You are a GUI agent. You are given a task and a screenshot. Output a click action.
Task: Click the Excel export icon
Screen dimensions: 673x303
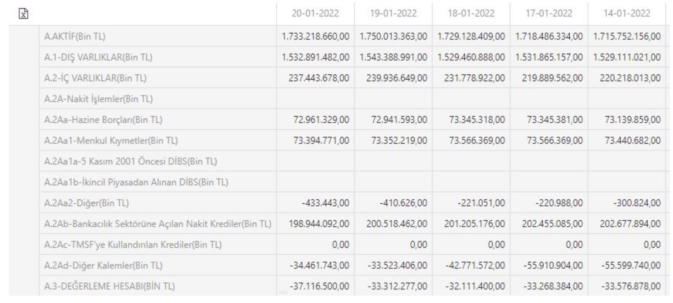coord(23,14)
